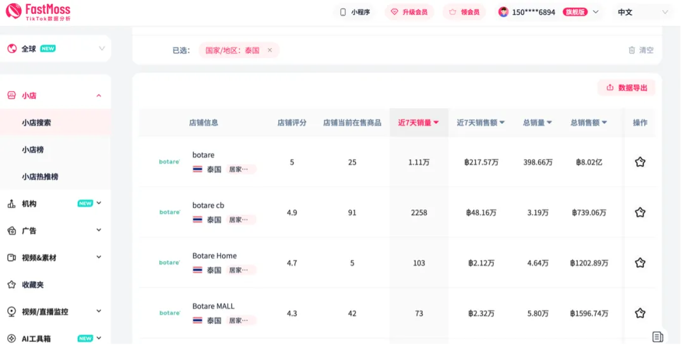This screenshot has height=345, width=683.
Task: Click the ฿8.02亿 total revenue cell
Action: [589, 162]
